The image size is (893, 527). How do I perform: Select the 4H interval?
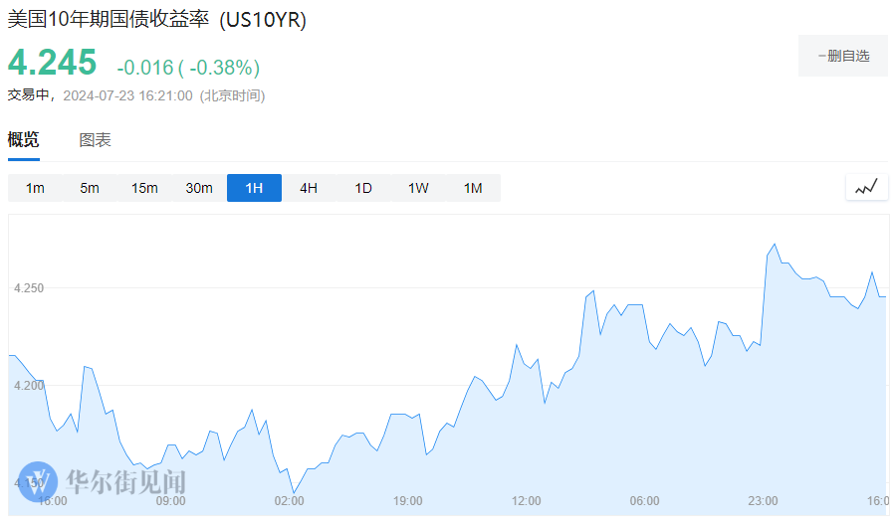[309, 188]
